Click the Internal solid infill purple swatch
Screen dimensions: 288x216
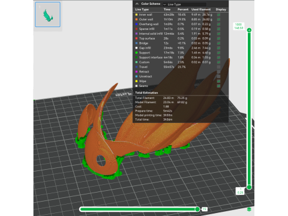click(136, 34)
